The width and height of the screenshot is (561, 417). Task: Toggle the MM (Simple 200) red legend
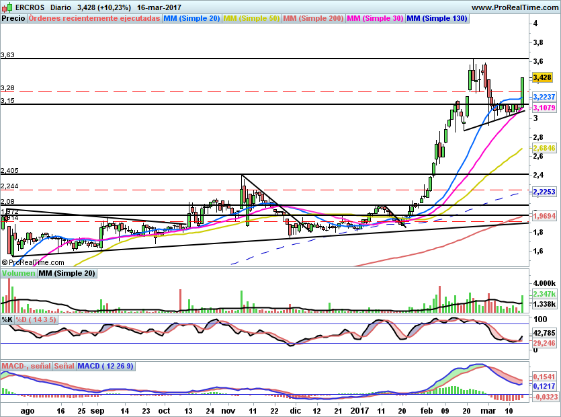(x=313, y=19)
